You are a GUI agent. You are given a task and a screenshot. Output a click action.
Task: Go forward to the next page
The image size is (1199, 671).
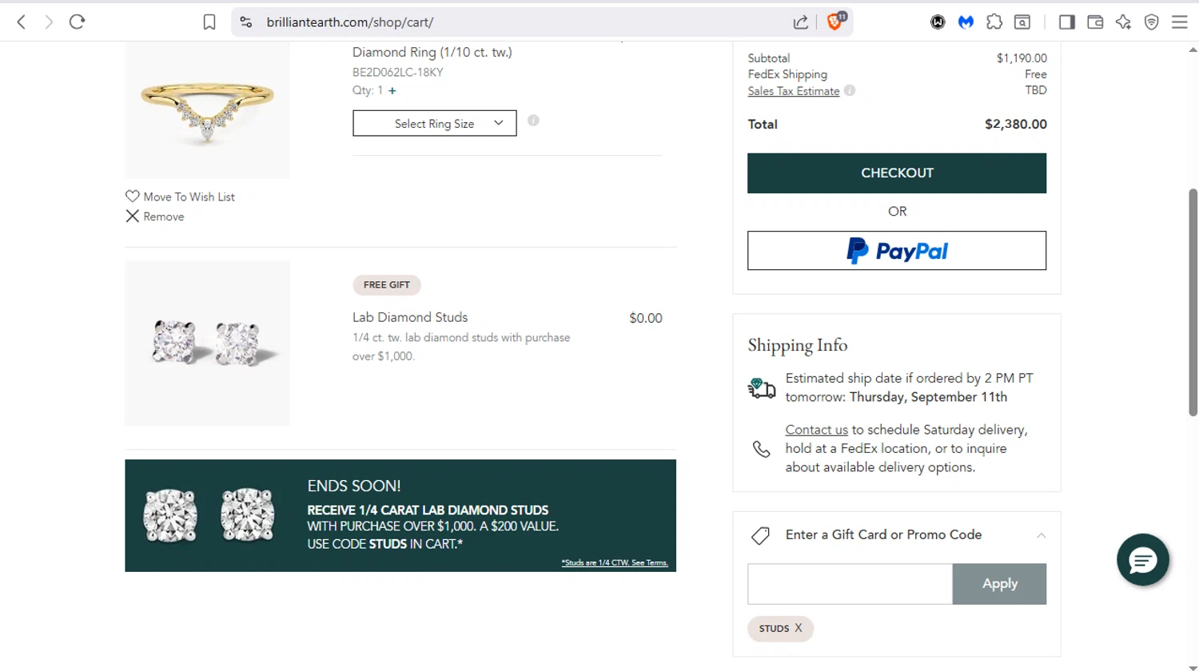click(x=50, y=22)
